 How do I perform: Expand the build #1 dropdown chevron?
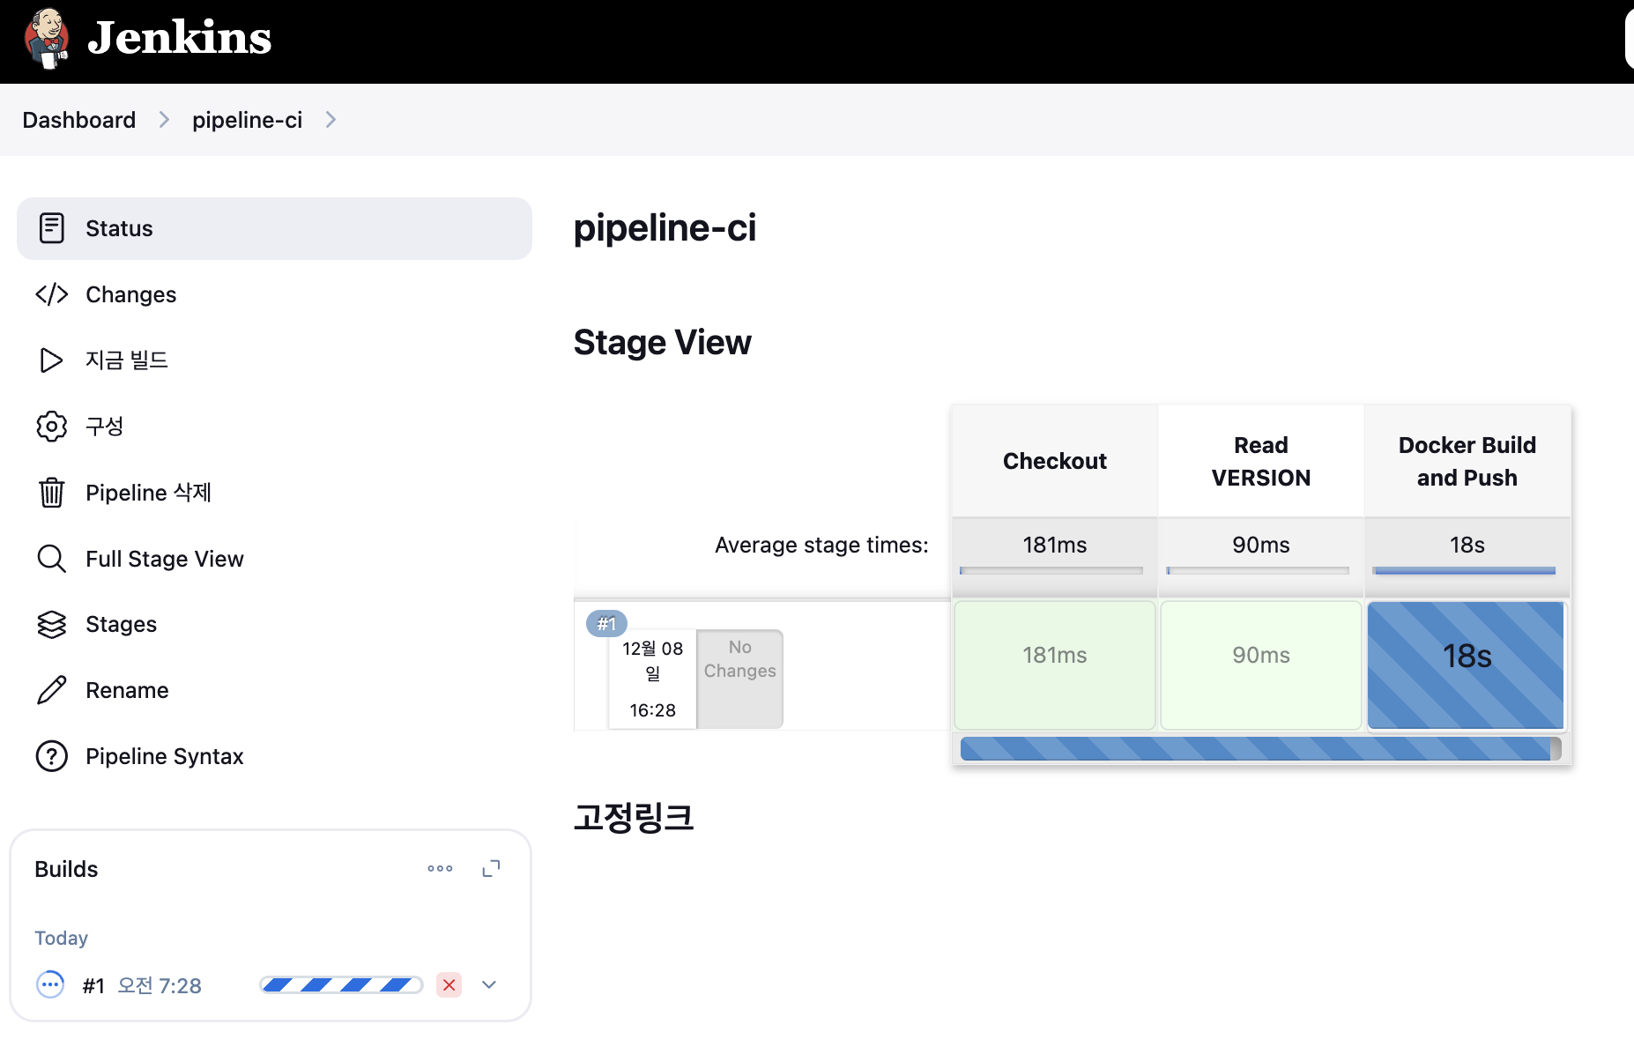489,984
